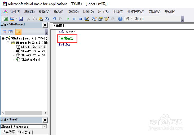Open Find with the binoculars icon

click(47, 19)
